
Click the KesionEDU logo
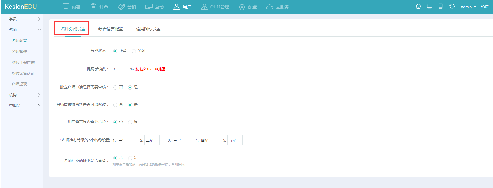pos(21,7)
